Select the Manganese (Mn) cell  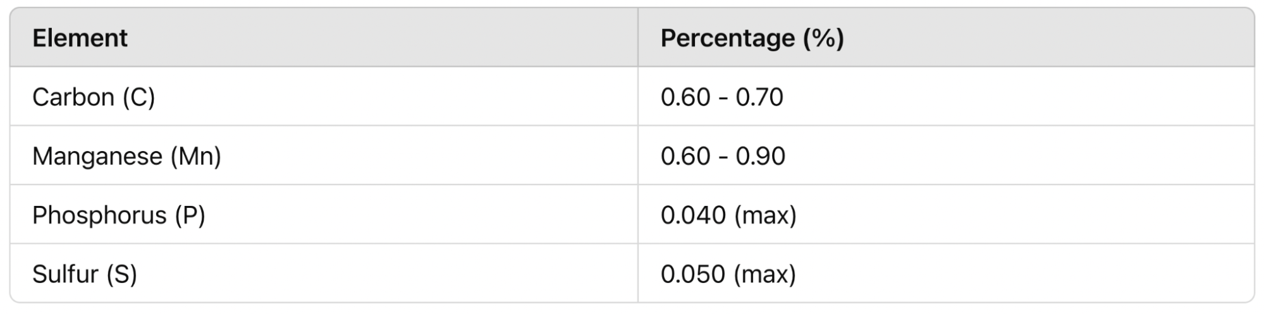(x=324, y=155)
